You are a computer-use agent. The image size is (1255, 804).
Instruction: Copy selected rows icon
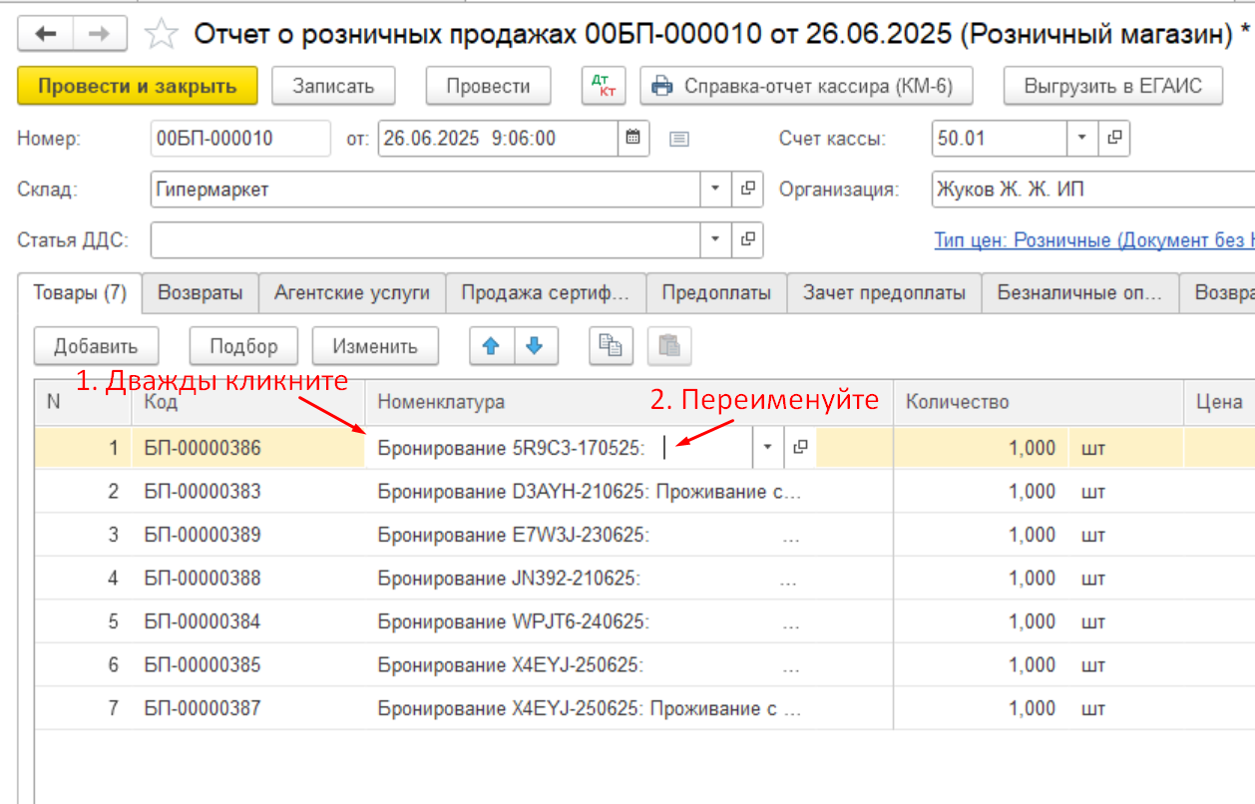(610, 346)
